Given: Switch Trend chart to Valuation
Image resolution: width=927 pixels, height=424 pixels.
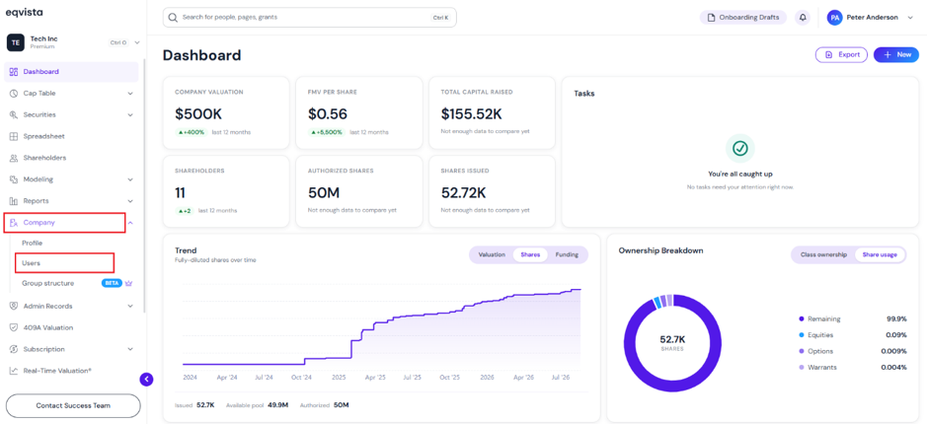Looking at the screenshot, I should [x=492, y=254].
